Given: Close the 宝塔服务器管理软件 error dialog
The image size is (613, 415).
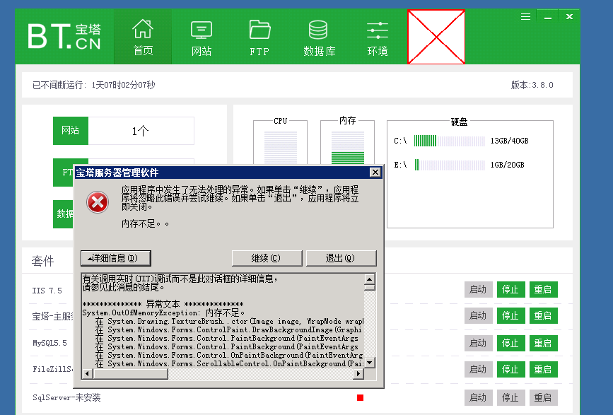Looking at the screenshot, I should (375, 173).
